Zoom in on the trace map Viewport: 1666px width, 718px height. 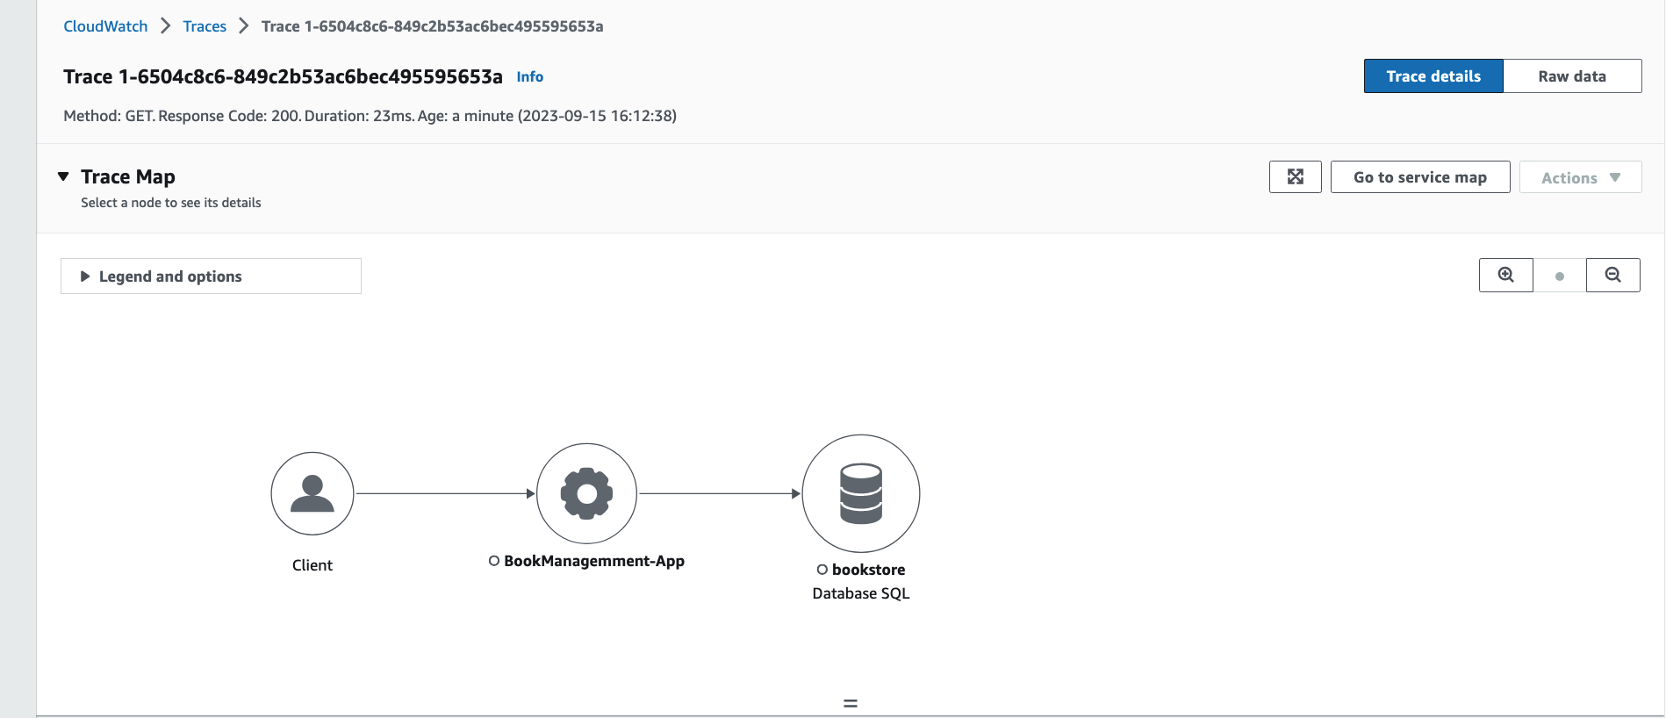tap(1506, 275)
